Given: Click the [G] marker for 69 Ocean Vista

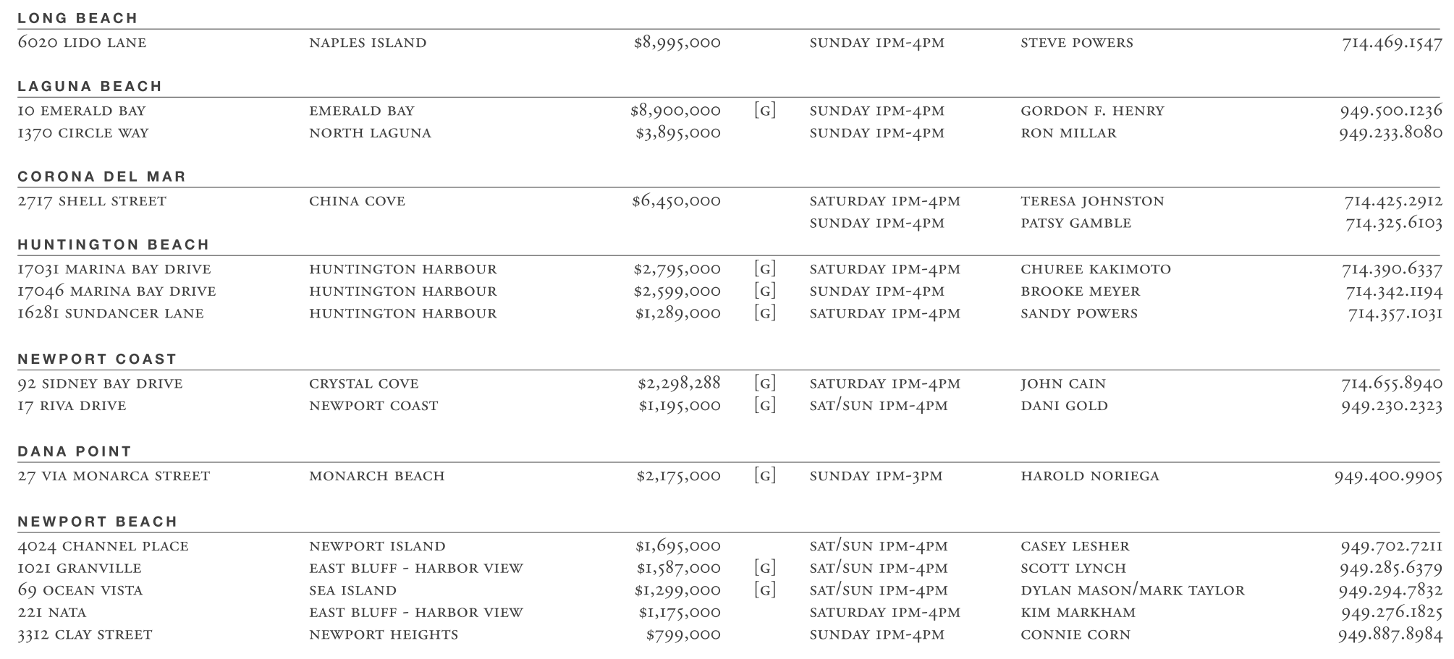Looking at the screenshot, I should [764, 590].
